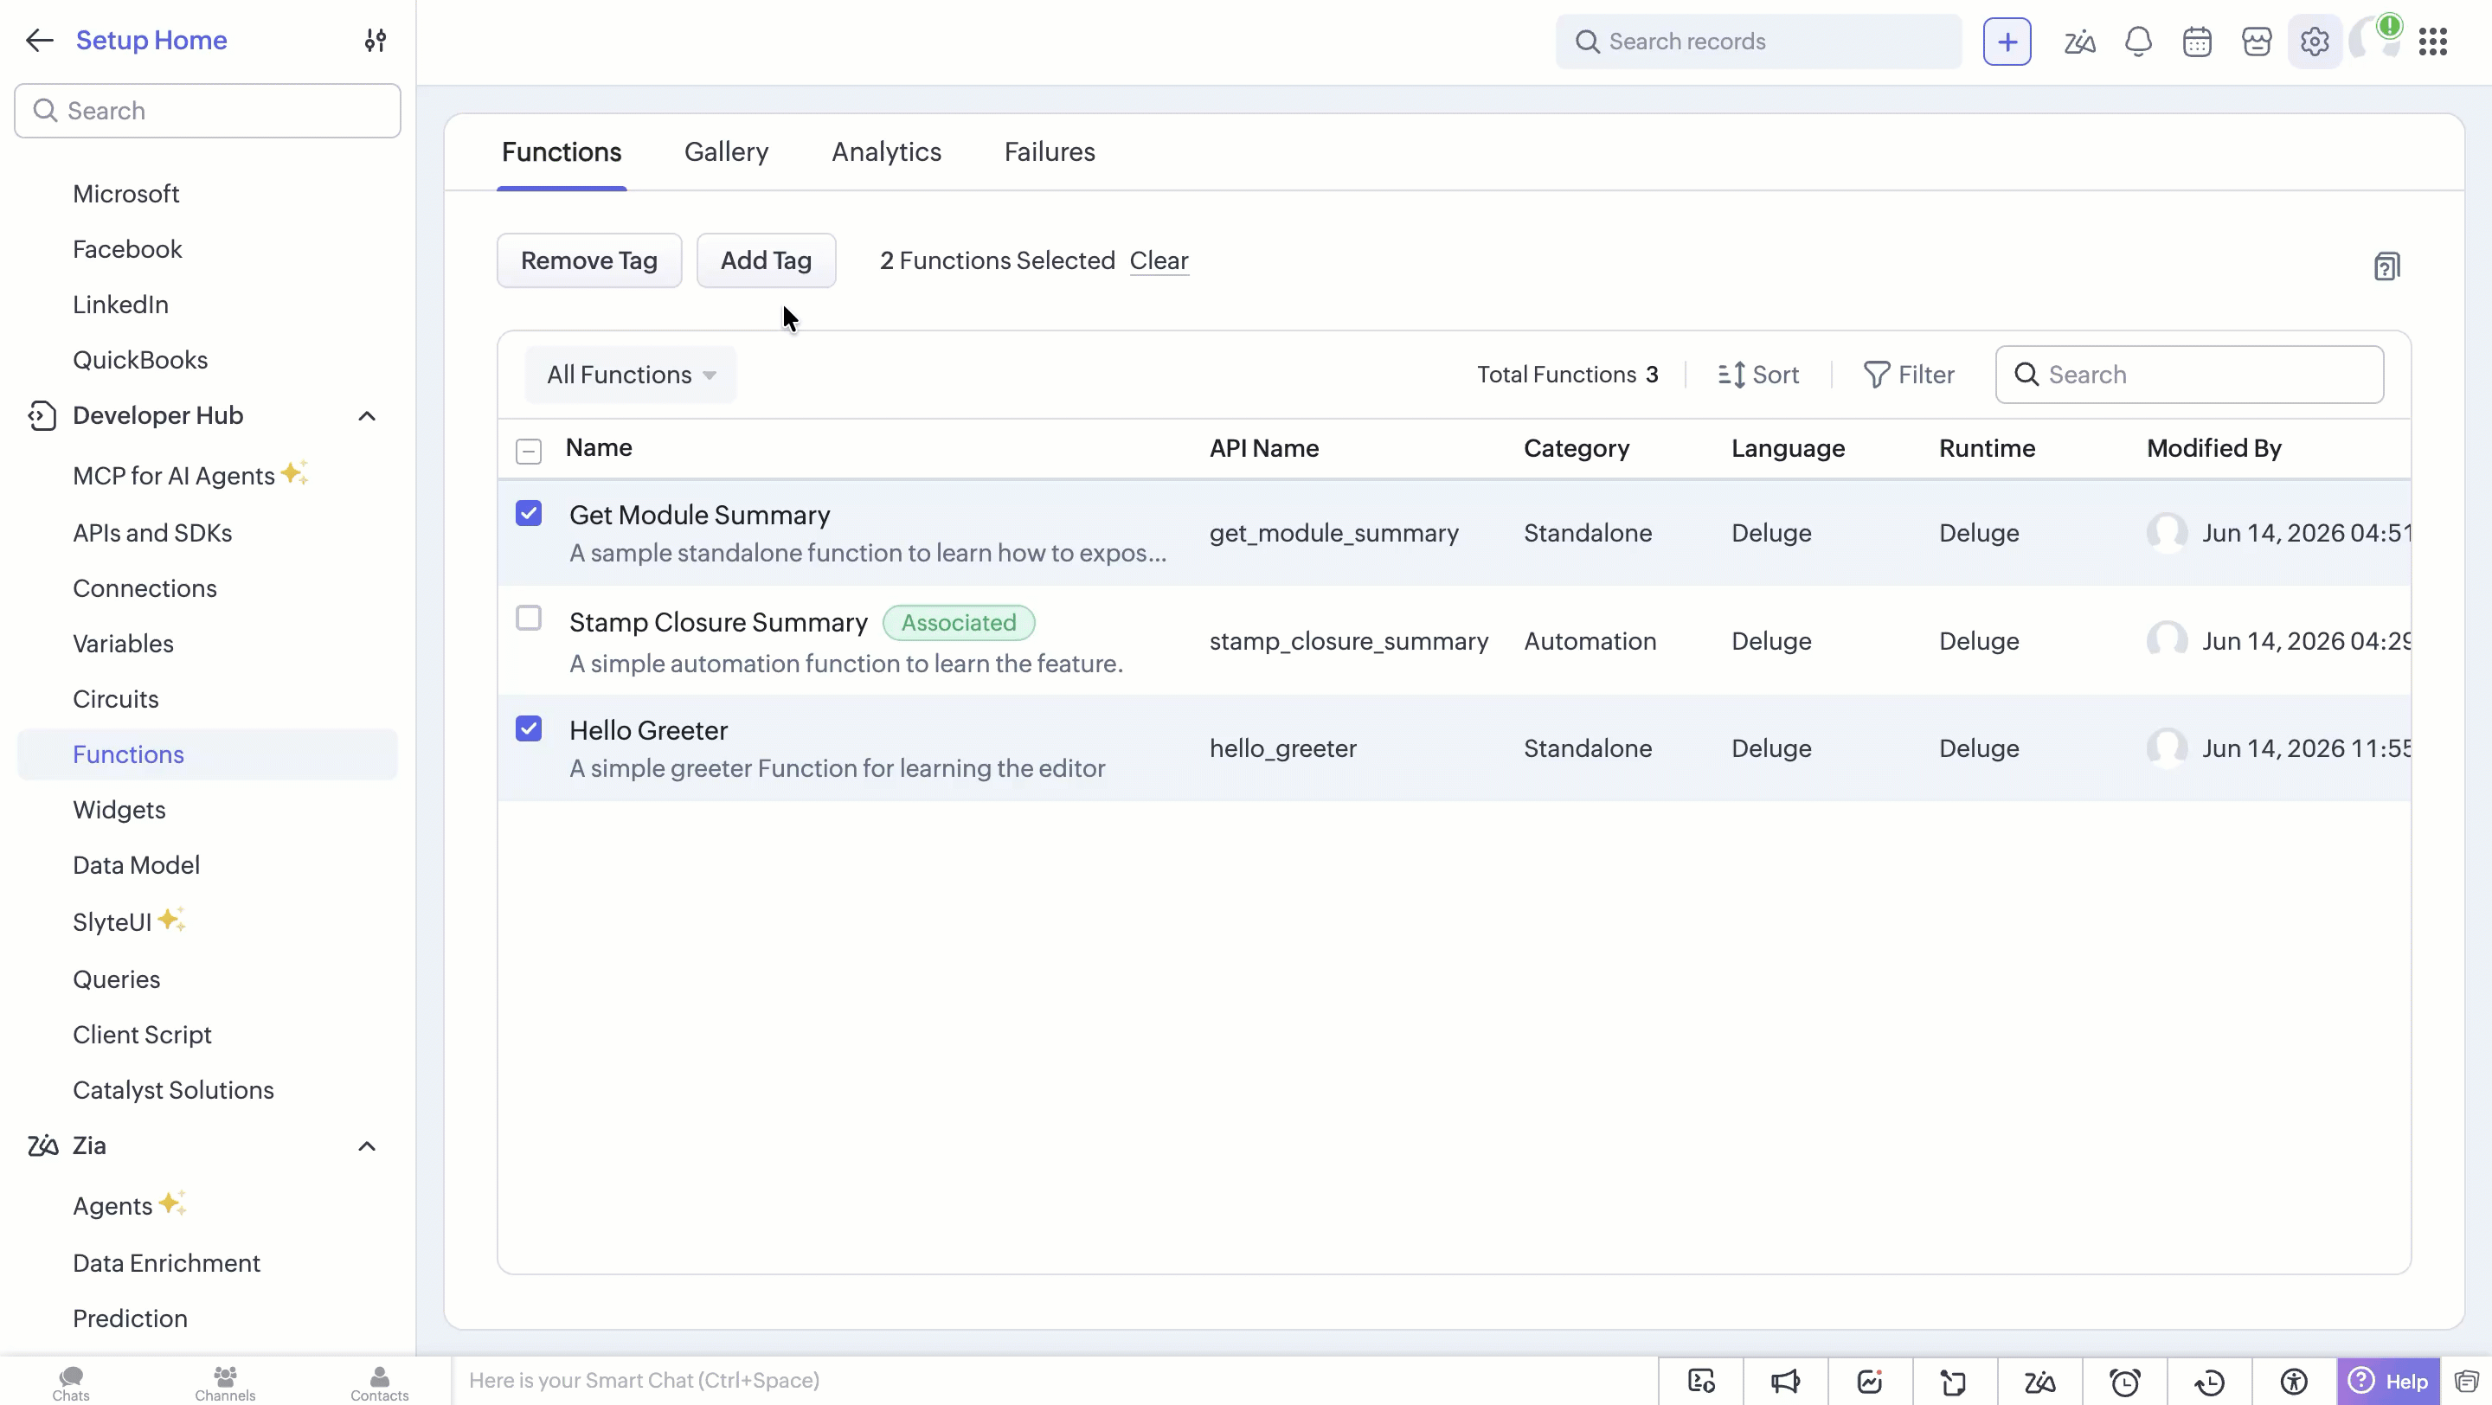
Task: Open Client Script in the sidebar
Action: point(141,1035)
